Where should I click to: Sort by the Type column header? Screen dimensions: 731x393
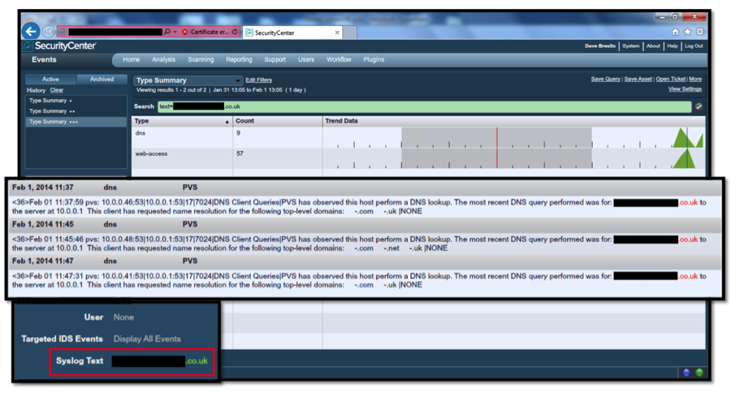[182, 121]
